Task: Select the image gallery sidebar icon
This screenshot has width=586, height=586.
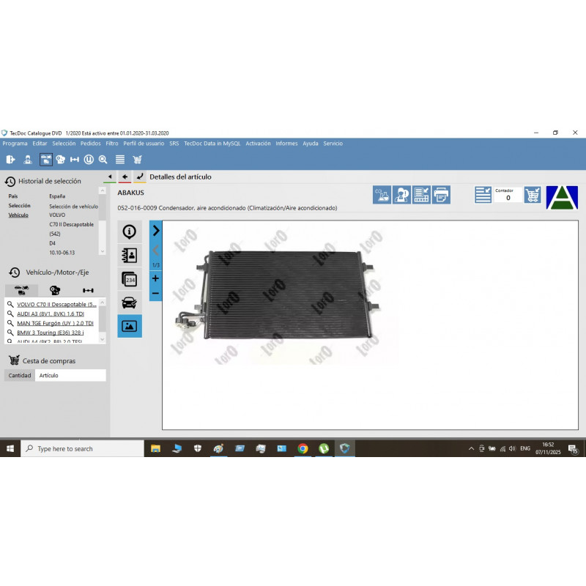Action: pyautogui.click(x=130, y=325)
